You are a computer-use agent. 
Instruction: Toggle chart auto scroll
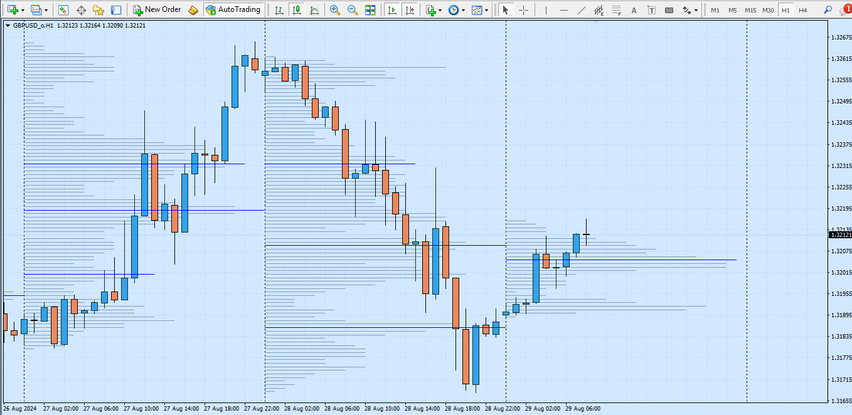pyautogui.click(x=392, y=10)
